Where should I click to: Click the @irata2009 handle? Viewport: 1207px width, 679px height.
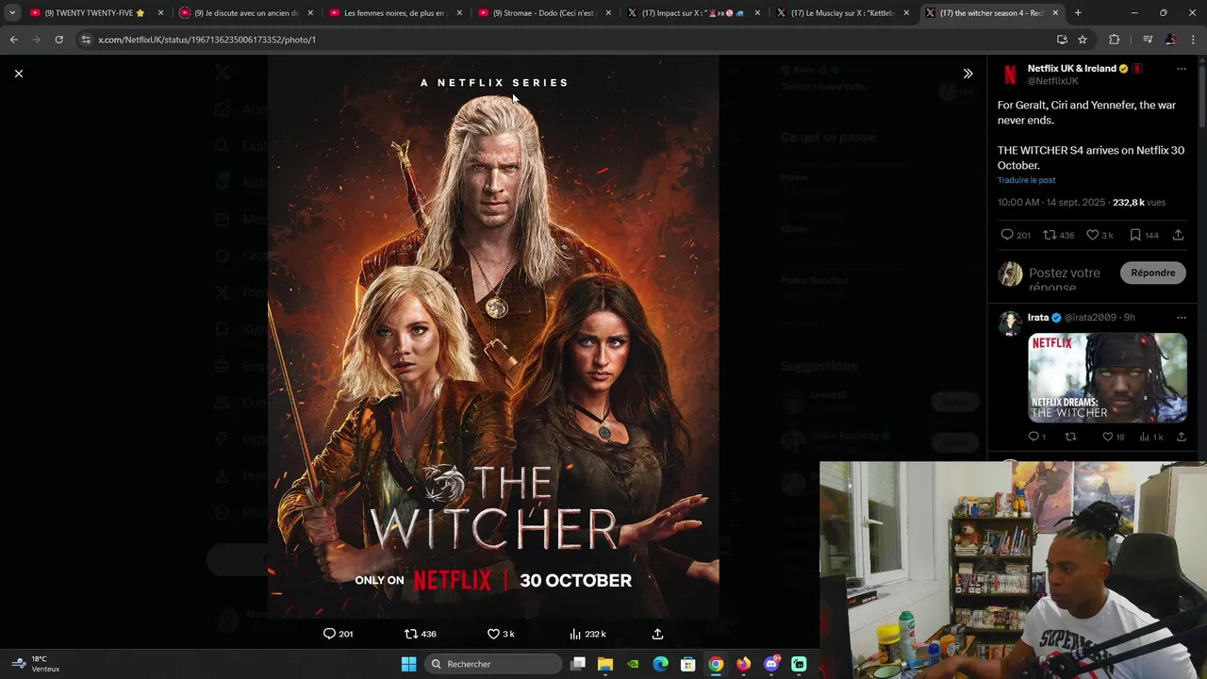coord(1090,318)
